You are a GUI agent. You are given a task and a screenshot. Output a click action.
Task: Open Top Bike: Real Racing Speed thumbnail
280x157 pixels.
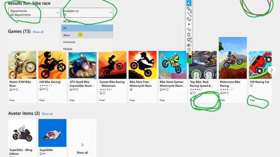coord(203,65)
